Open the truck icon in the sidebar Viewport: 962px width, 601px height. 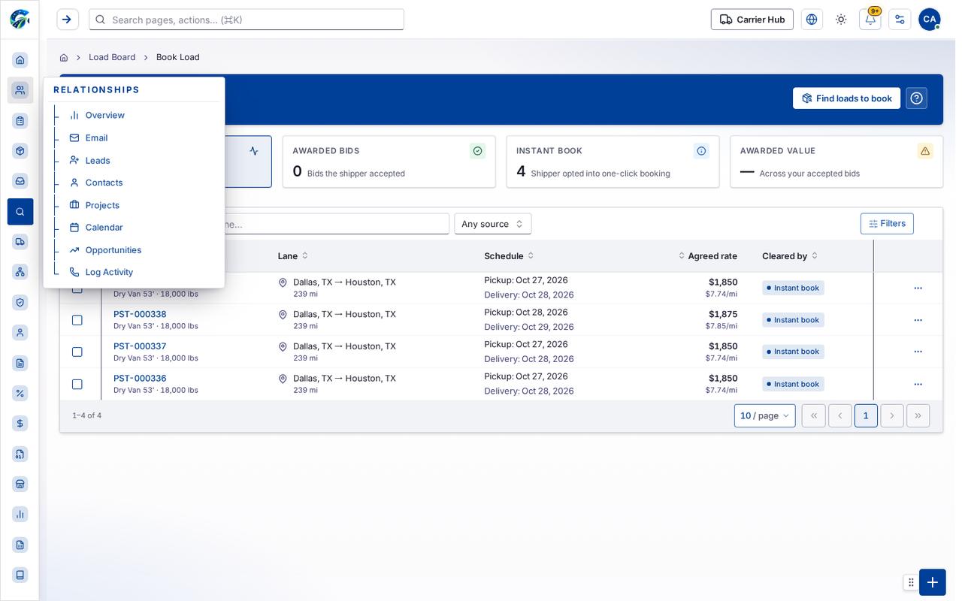[20, 242]
